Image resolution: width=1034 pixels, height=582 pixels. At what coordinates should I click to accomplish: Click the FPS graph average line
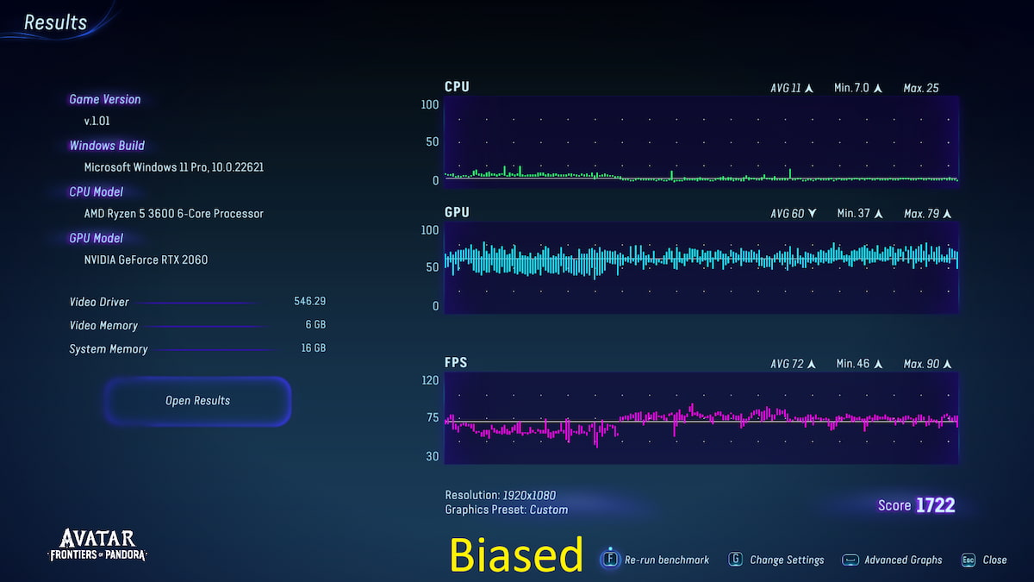[701, 422]
